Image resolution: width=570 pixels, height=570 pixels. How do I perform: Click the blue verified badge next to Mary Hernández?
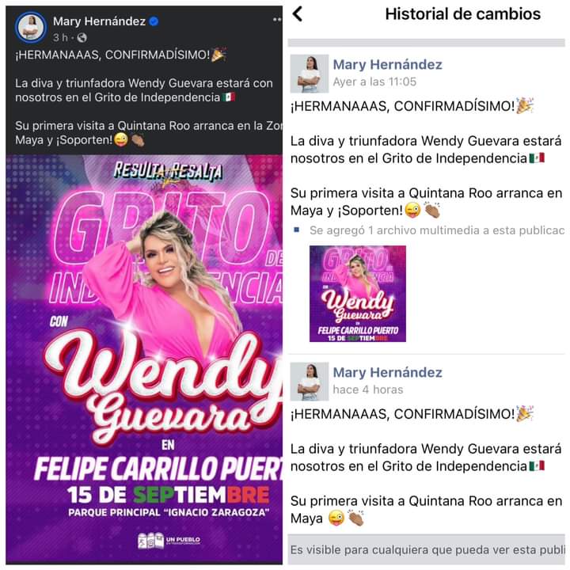click(154, 21)
